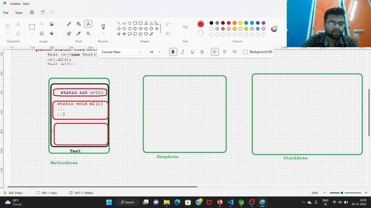Image resolution: width=371 pixels, height=208 pixels.
Task: Set text alignment to right
Action: [x=234, y=52]
